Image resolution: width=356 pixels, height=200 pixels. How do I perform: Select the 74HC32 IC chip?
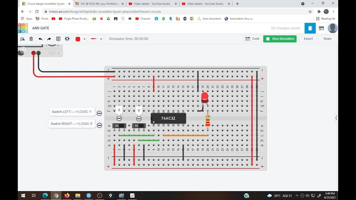[x=168, y=118]
